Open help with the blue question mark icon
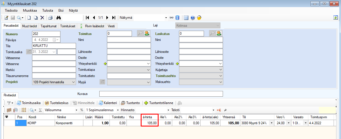Image resolution: width=341 pixels, height=139 pixels. click(x=193, y=18)
